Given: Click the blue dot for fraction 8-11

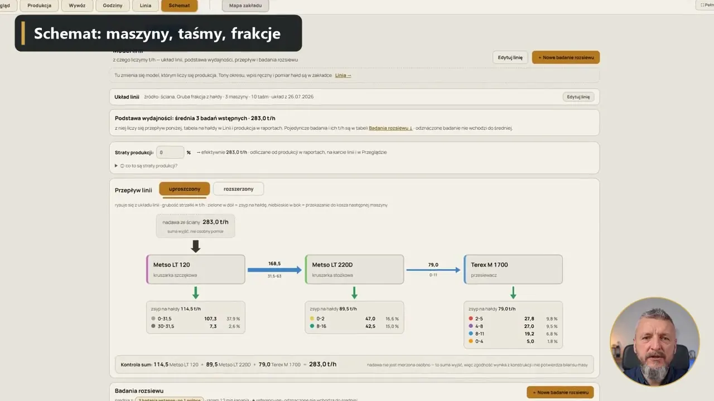Looking at the screenshot, I should pyautogui.click(x=471, y=334).
